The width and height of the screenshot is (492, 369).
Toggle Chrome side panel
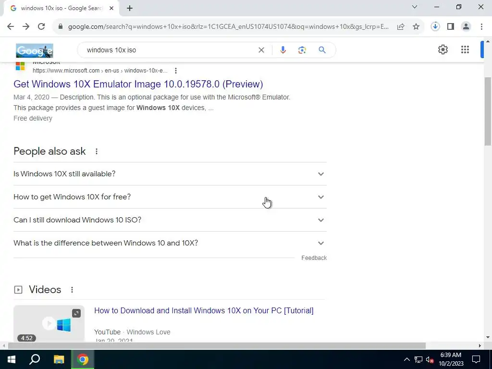click(x=451, y=27)
